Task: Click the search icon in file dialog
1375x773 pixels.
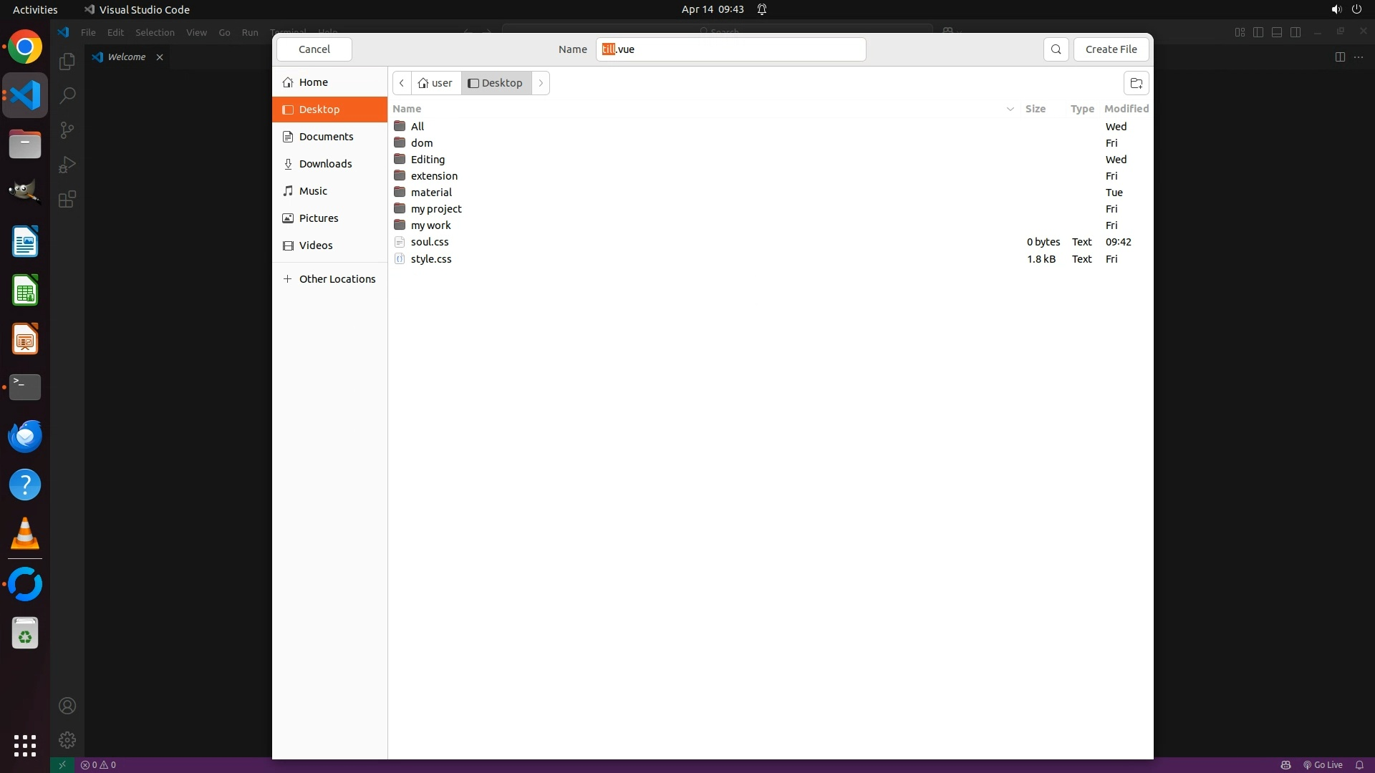Action: (1056, 49)
